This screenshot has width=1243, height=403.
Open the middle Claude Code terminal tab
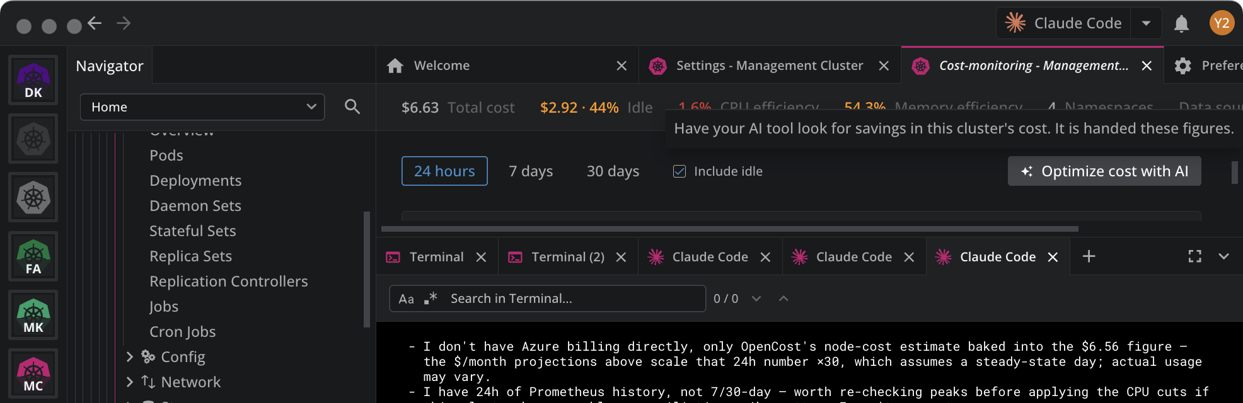click(x=854, y=257)
